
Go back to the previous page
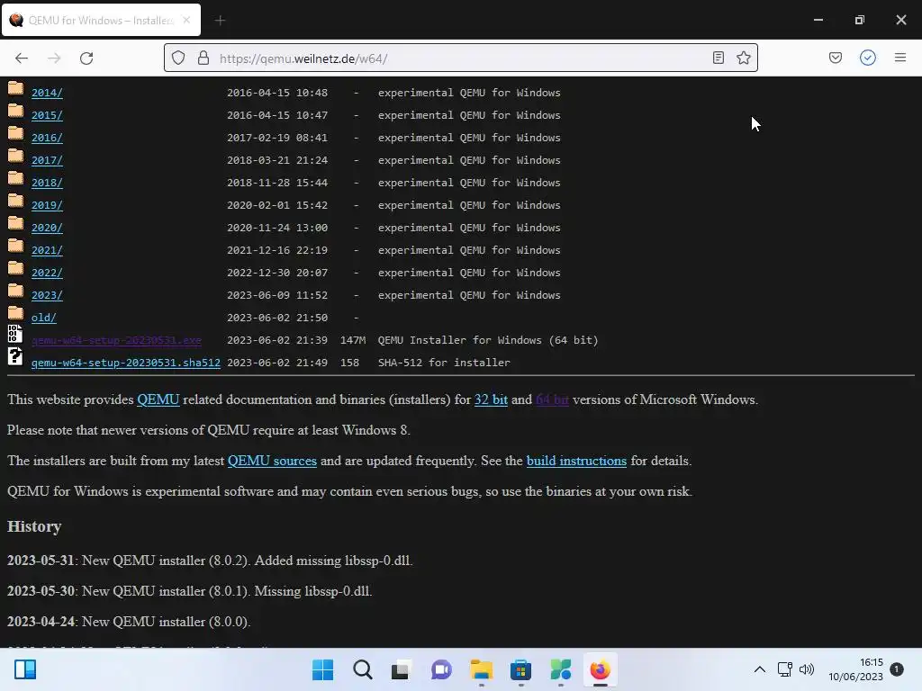22,58
